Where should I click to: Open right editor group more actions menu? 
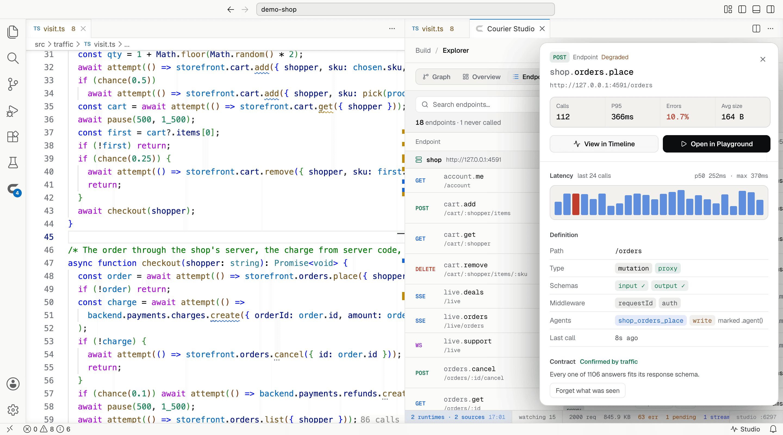[x=770, y=29]
